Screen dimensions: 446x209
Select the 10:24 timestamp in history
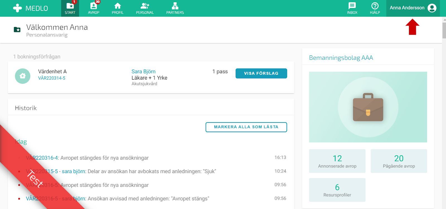pyautogui.click(x=280, y=171)
